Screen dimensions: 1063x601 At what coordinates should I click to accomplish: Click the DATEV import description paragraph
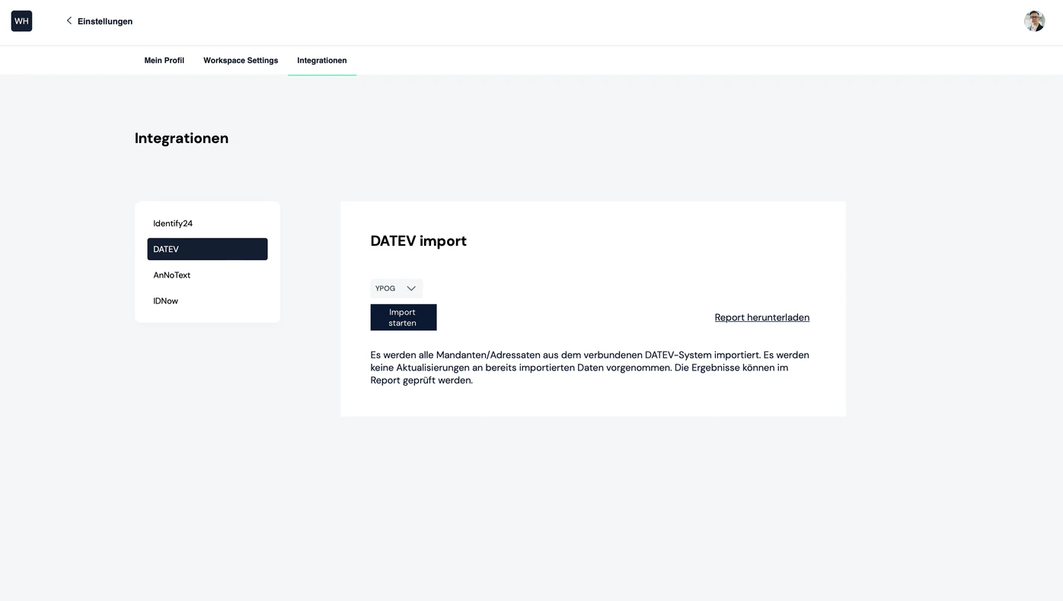coord(590,367)
